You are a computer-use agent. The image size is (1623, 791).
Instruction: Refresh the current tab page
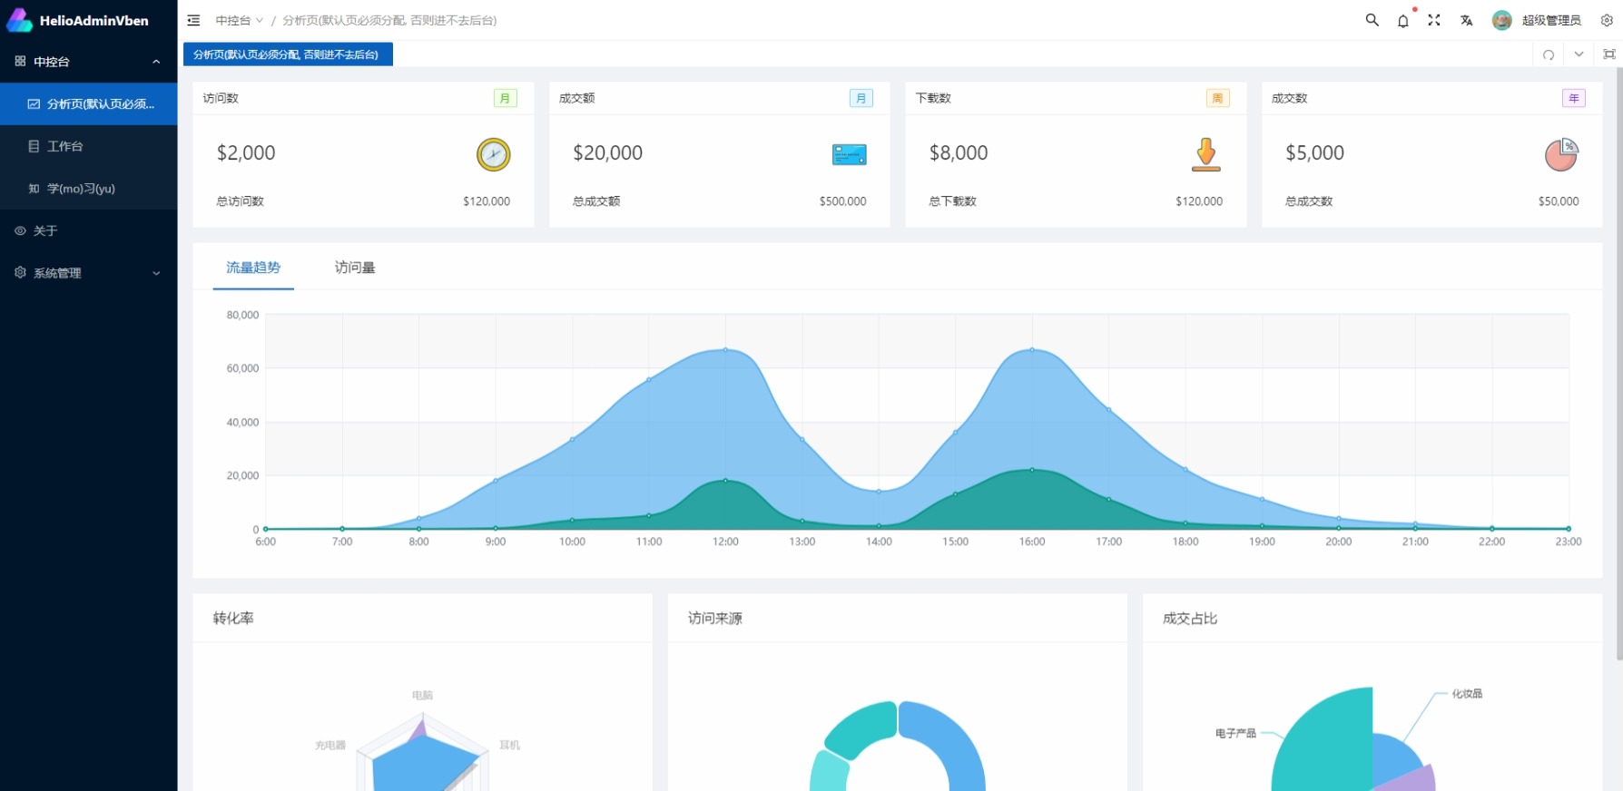click(x=1549, y=54)
